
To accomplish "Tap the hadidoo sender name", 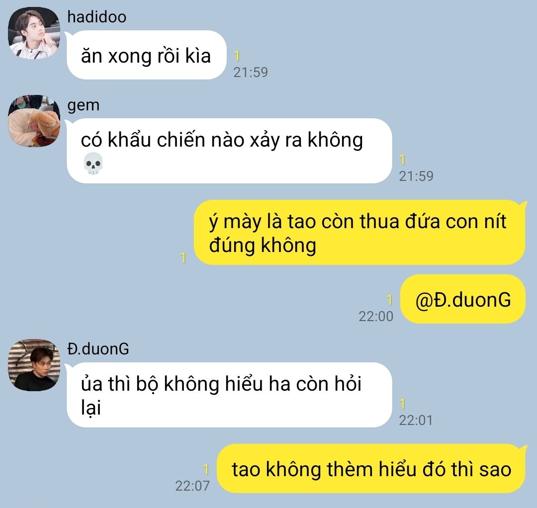I will point(96,17).
